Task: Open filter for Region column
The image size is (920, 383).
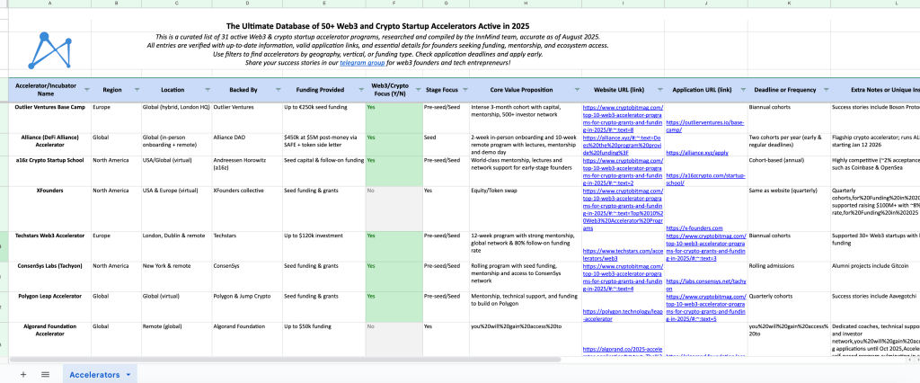Action: (x=137, y=90)
